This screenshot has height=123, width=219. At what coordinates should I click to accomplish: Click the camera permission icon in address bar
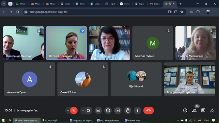pos(170,12)
